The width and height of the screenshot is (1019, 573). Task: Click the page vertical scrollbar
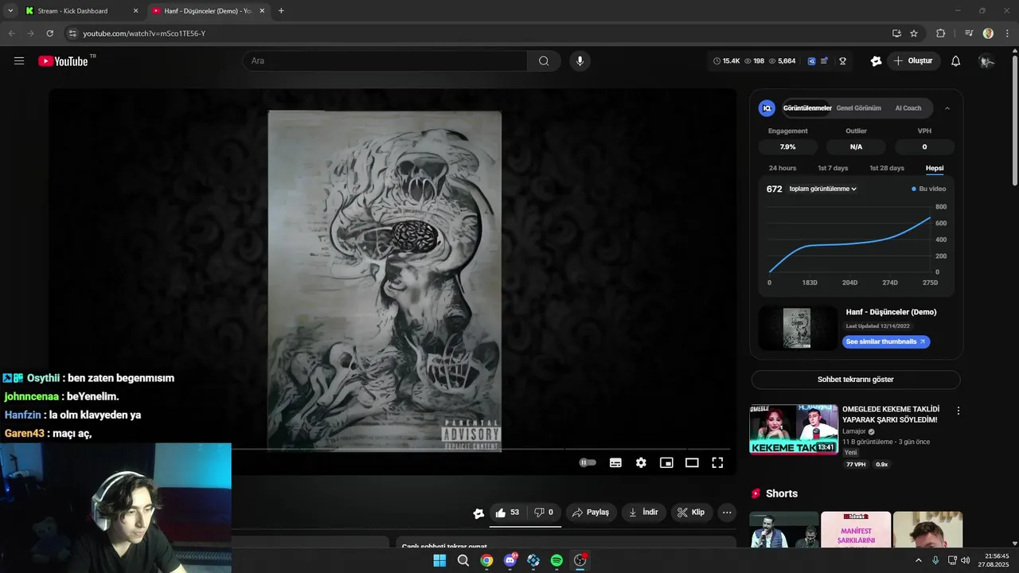click(x=1014, y=119)
